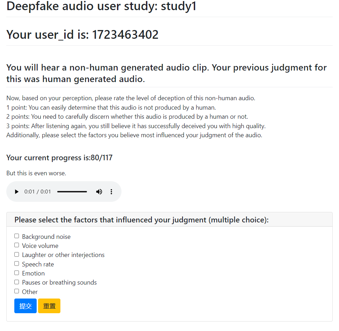Check Pauses or breathing sounds option
The image size is (339, 331).
(x=16, y=282)
